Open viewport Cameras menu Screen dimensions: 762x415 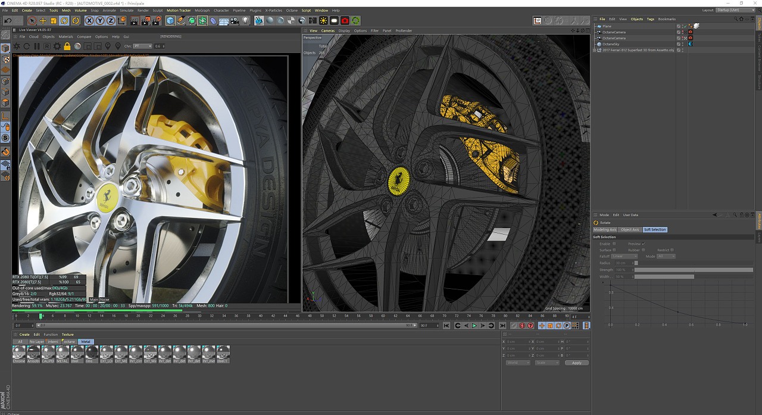[x=328, y=30]
